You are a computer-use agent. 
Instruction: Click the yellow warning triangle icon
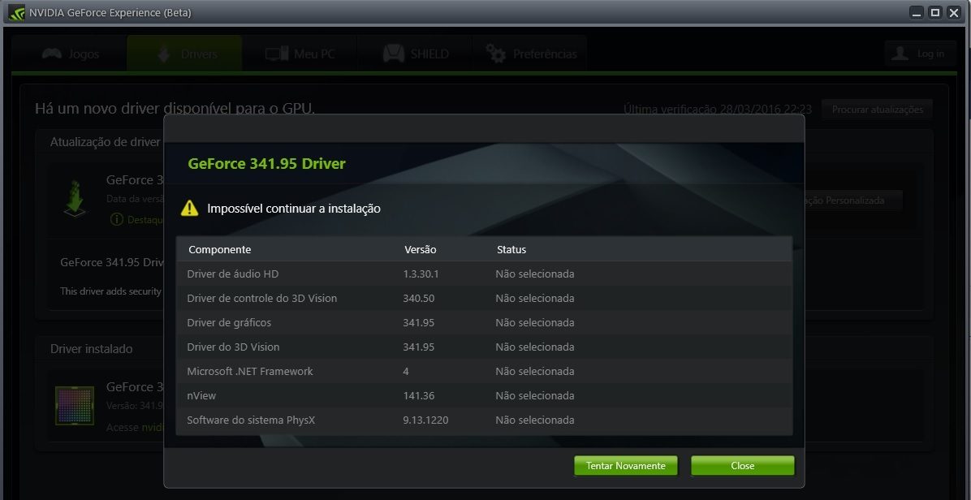[x=189, y=208]
